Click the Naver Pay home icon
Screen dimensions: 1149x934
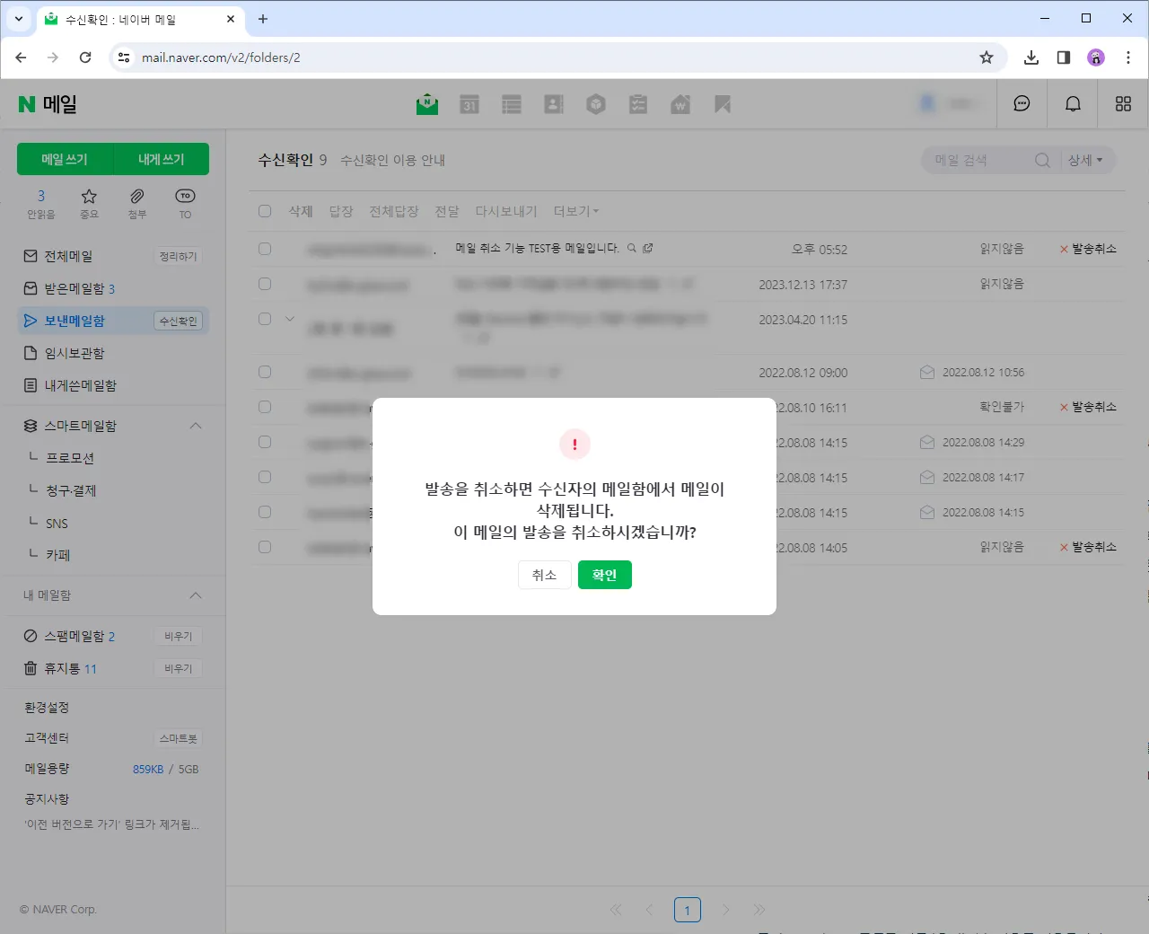[x=680, y=103]
